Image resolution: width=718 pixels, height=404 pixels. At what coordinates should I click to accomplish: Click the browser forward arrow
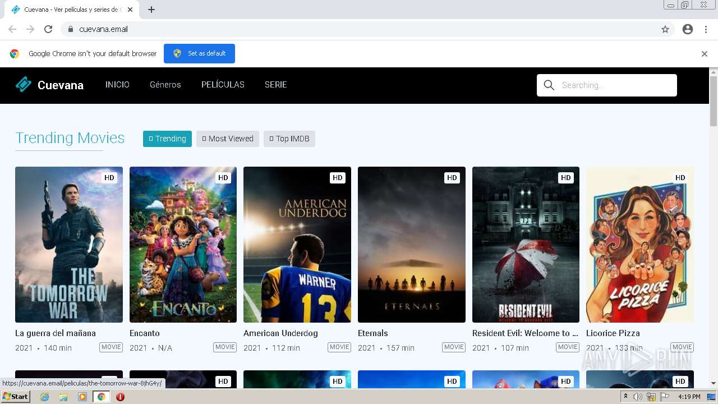[x=30, y=29]
